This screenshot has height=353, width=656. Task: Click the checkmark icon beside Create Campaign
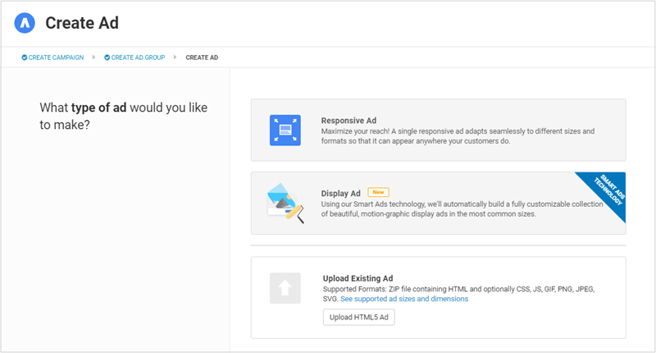click(25, 57)
